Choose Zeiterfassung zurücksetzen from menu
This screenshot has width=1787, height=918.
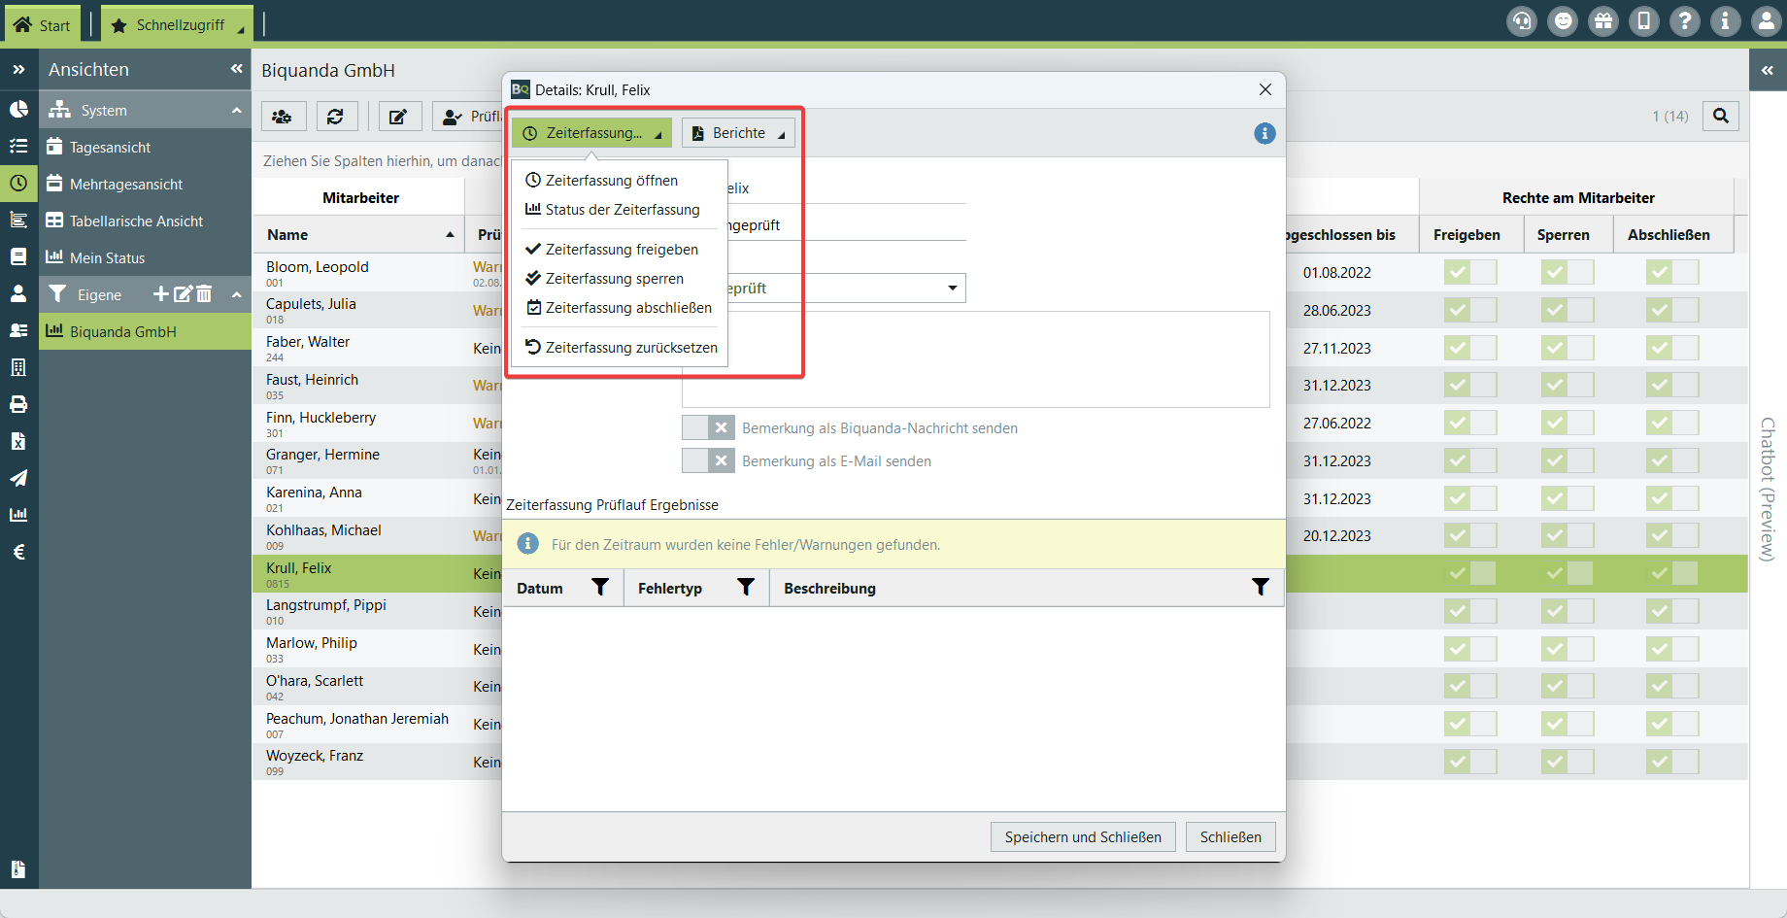pyautogui.click(x=630, y=348)
